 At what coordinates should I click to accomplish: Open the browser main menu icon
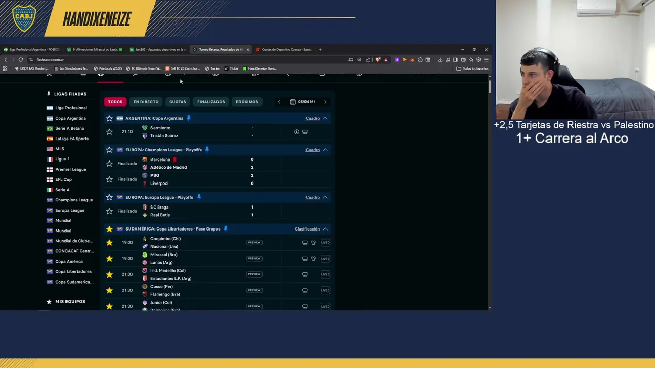point(486,60)
